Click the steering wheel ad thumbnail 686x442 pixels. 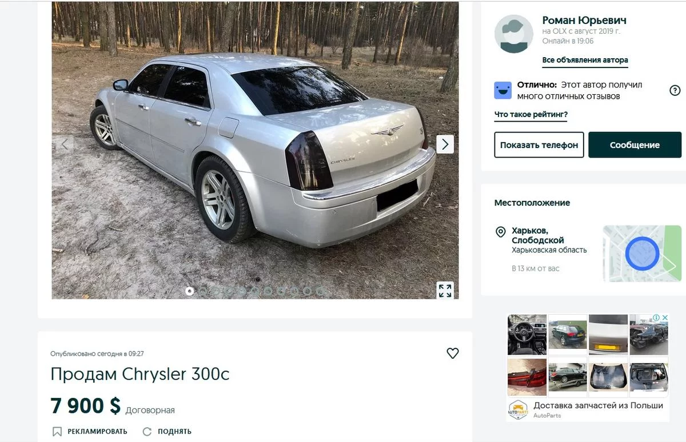tap(527, 335)
